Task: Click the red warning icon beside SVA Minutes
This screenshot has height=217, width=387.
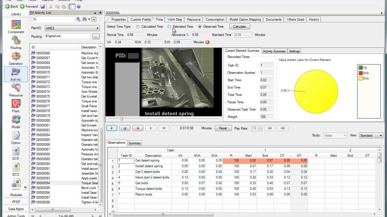Action: pos(207,42)
